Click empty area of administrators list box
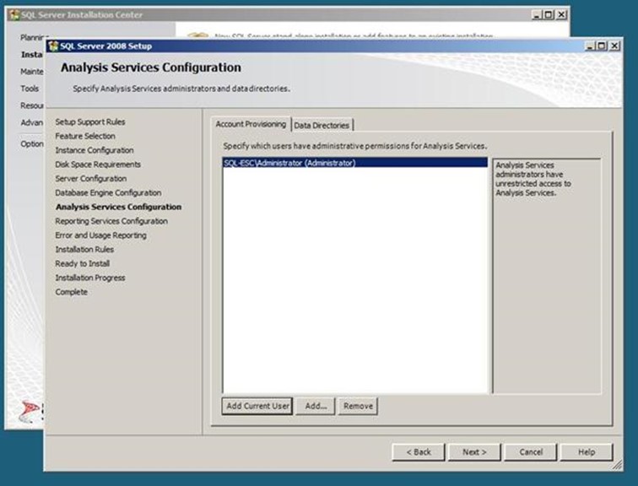 354,281
